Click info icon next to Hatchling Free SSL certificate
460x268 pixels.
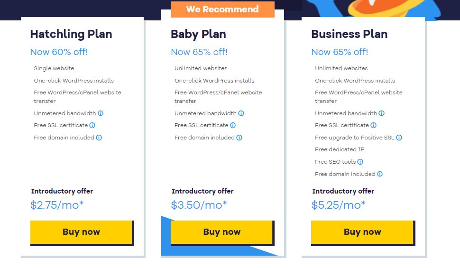click(x=92, y=125)
